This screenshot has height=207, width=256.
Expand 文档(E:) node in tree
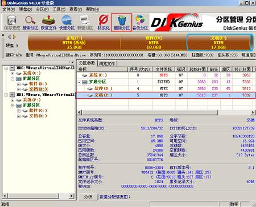tap(19, 89)
